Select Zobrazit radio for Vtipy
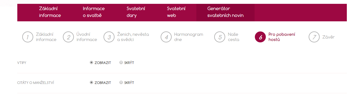The height and width of the screenshot is (99, 357). pos(91,62)
